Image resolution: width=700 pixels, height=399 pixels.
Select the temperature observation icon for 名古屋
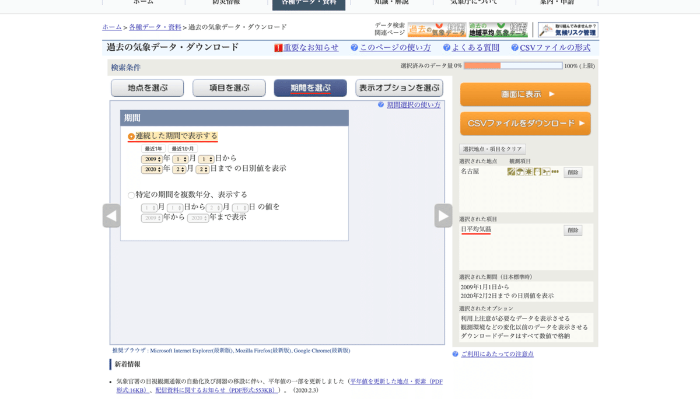tap(511, 171)
